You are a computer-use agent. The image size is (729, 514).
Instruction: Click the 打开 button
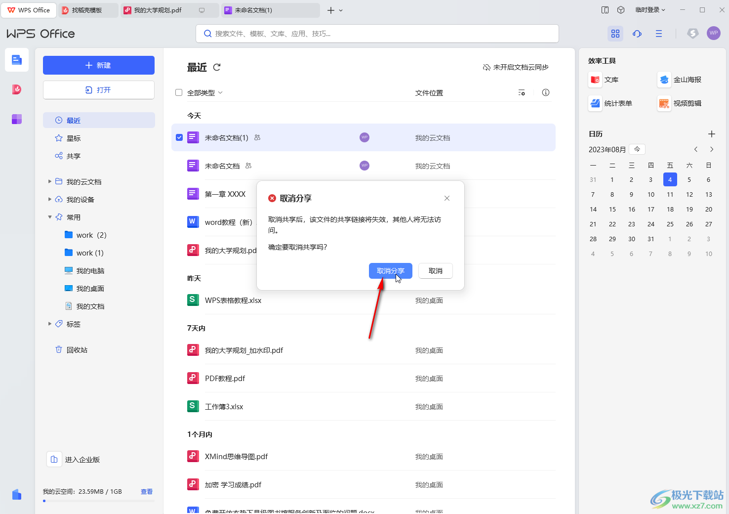point(99,90)
